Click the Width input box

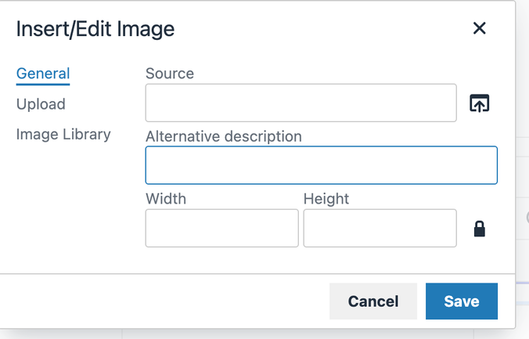pos(222,229)
